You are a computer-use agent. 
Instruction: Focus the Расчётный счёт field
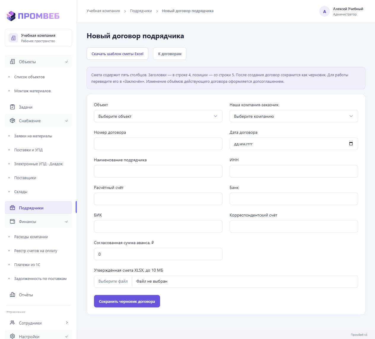(x=158, y=199)
